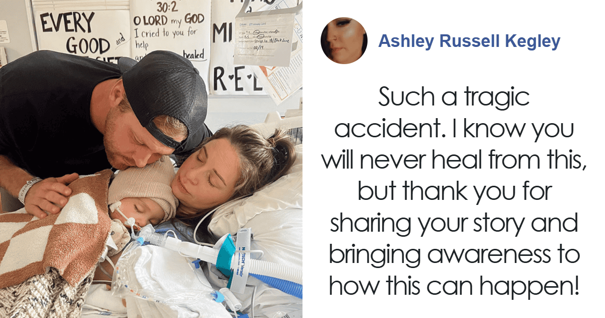
Task: Click the teal ventilator connector piece
Action: point(227,250)
